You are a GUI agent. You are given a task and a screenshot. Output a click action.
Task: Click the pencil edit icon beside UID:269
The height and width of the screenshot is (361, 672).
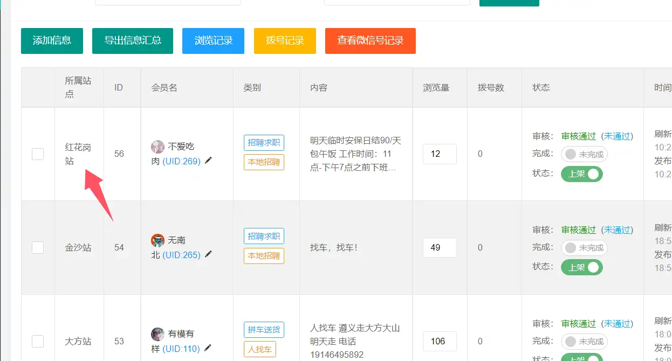[208, 161]
